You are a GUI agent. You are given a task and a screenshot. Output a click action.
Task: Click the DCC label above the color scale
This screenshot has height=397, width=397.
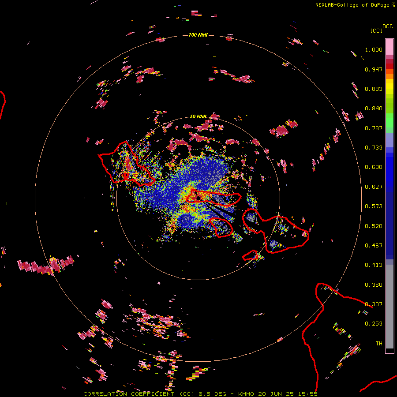[387, 26]
